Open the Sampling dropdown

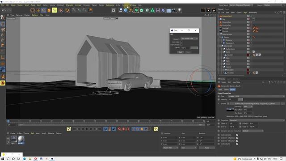[x=248, y=106]
